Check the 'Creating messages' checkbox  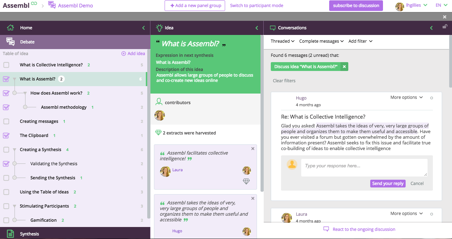pos(6,121)
